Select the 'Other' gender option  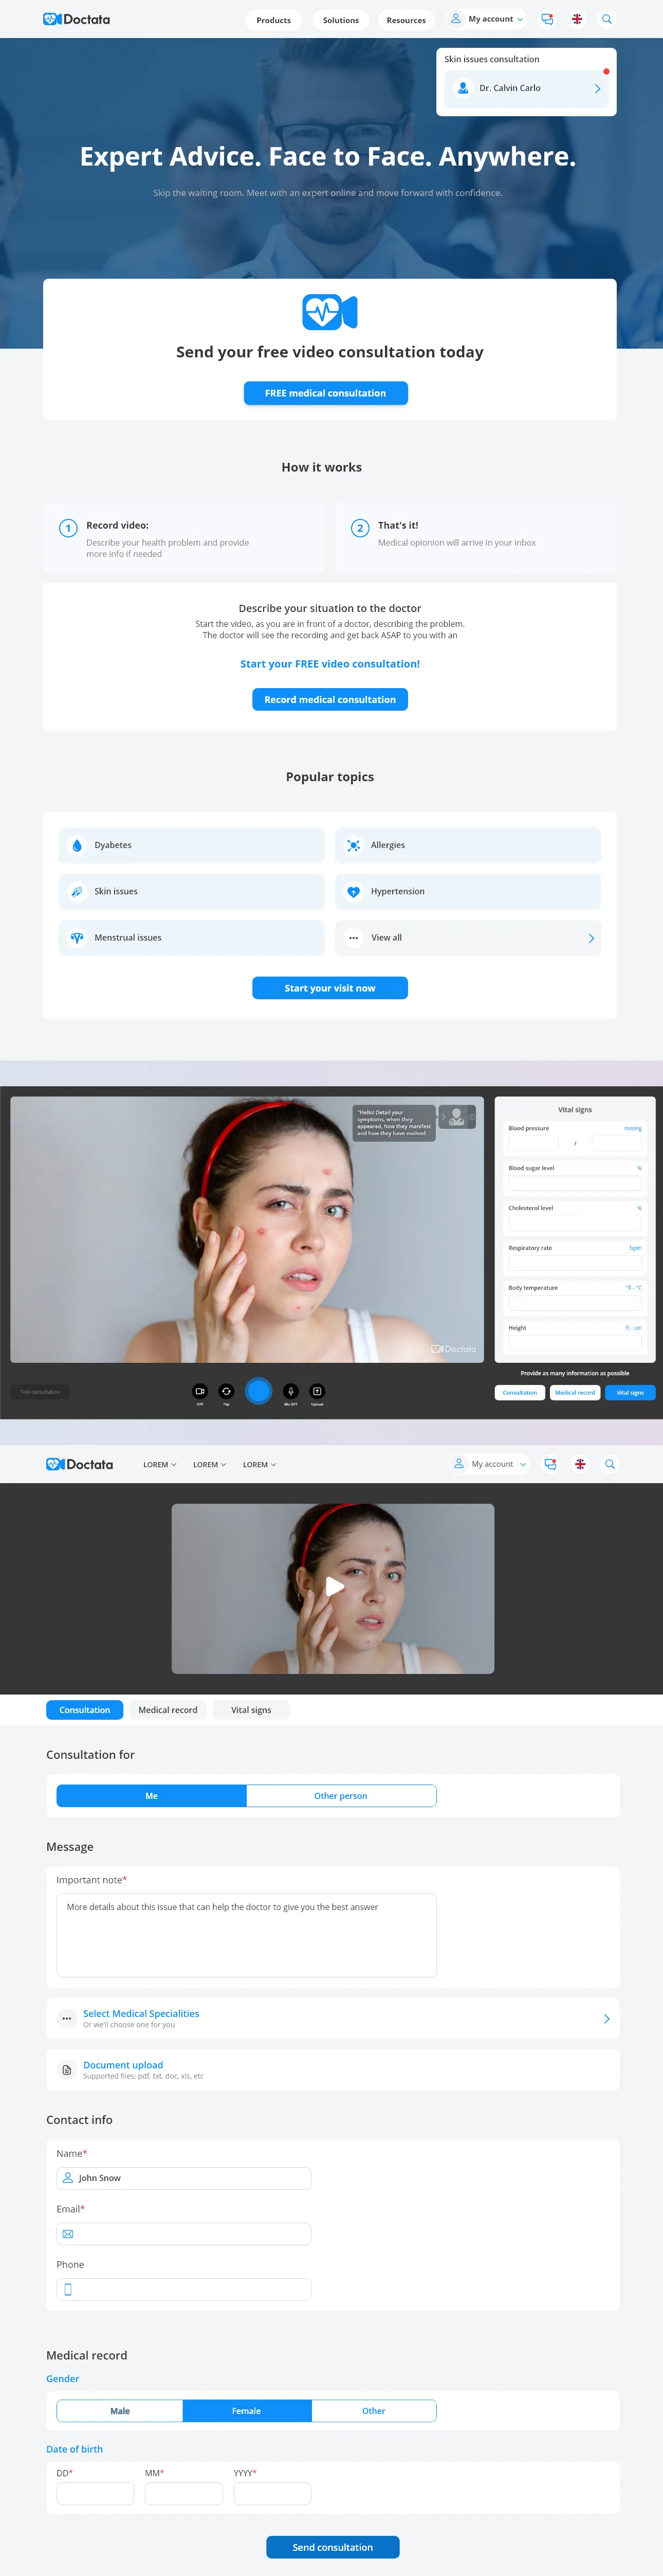click(373, 2411)
